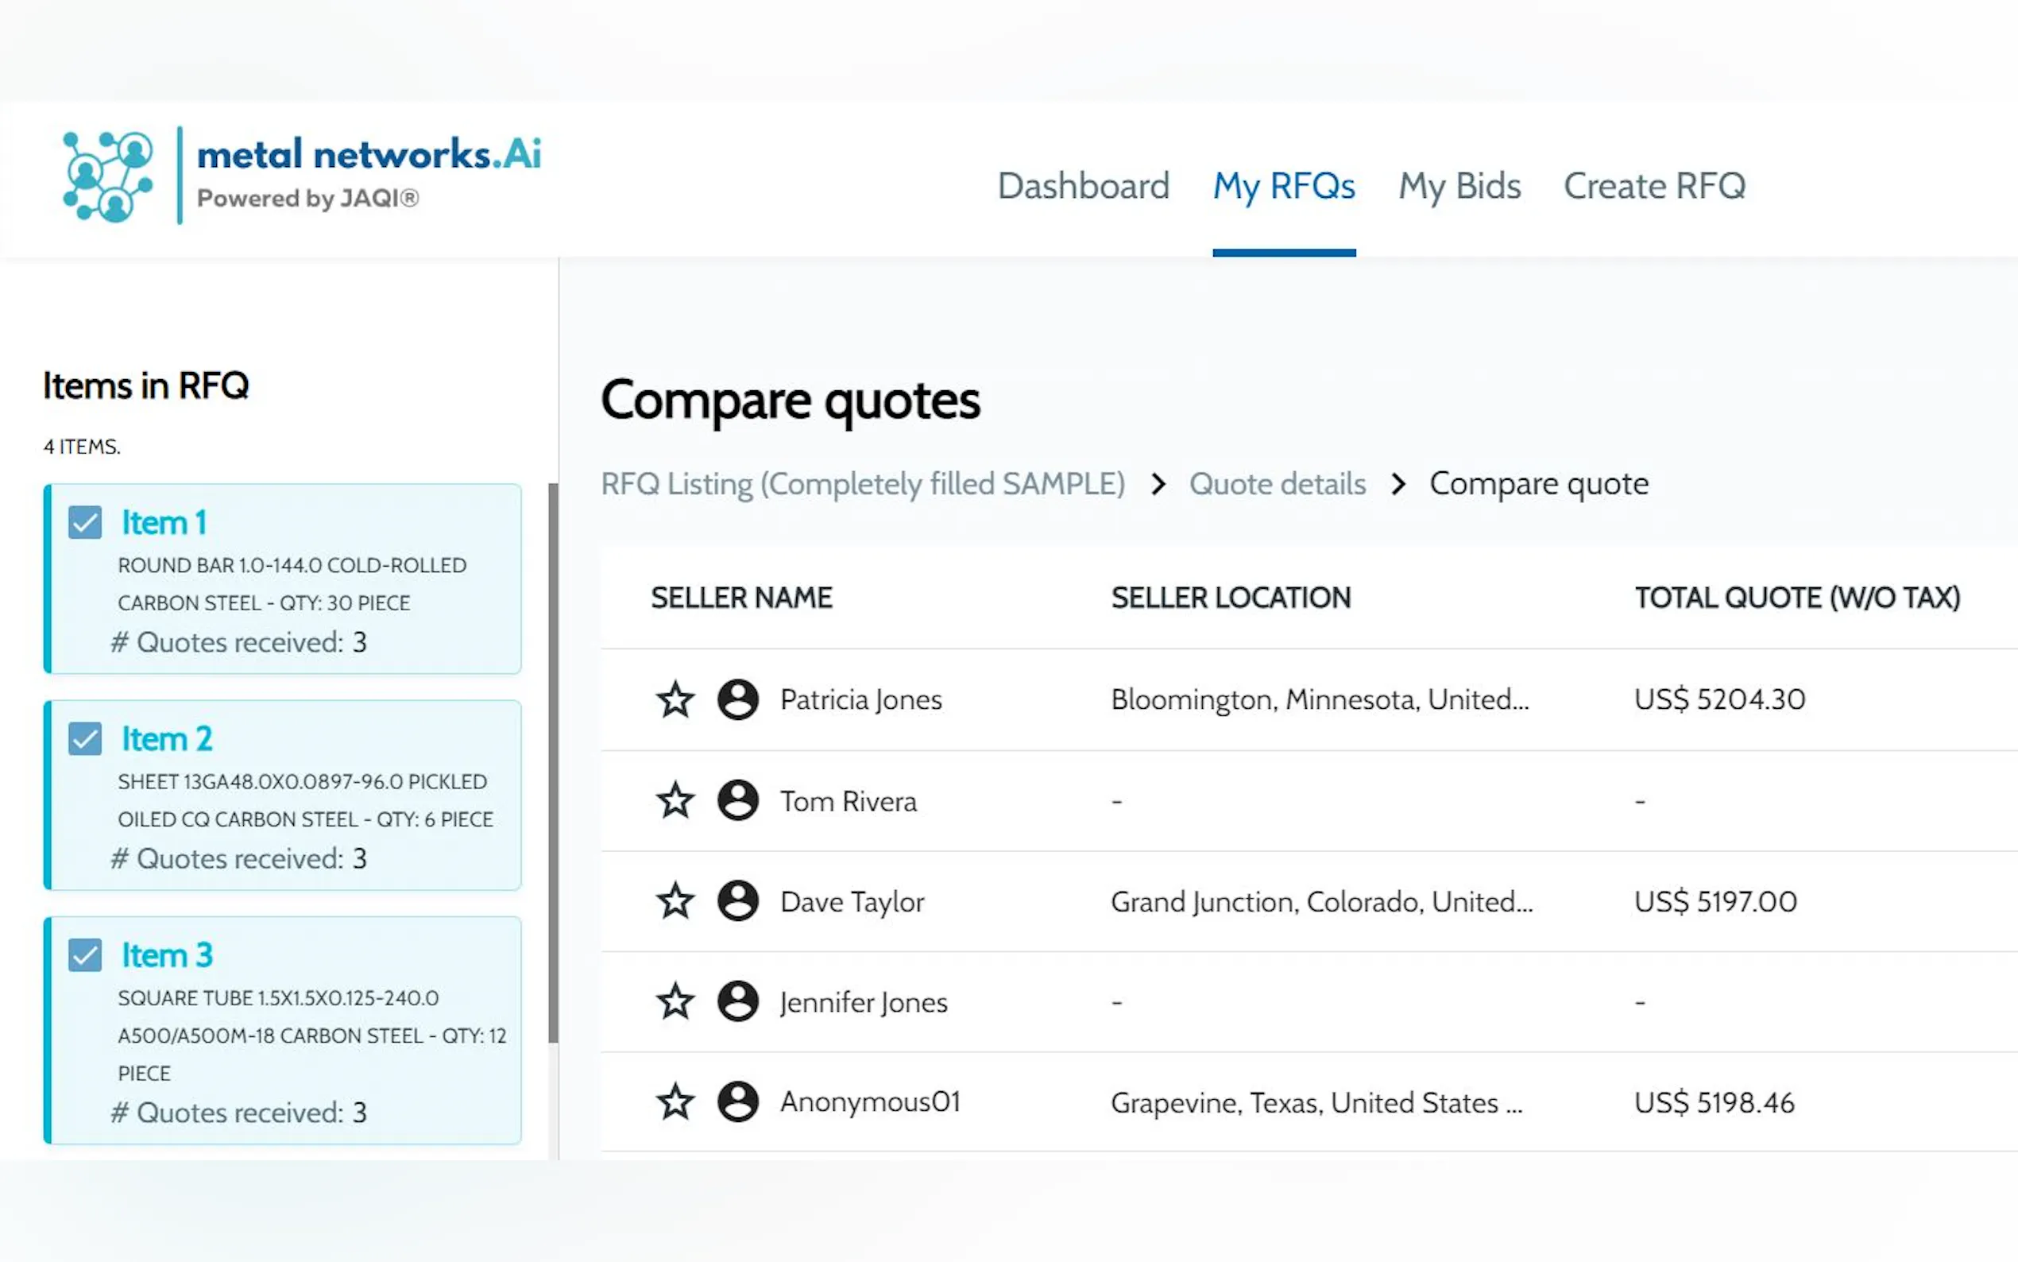This screenshot has height=1262, width=2018.
Task: Click Dave Taylor's profile avatar icon
Action: click(737, 900)
